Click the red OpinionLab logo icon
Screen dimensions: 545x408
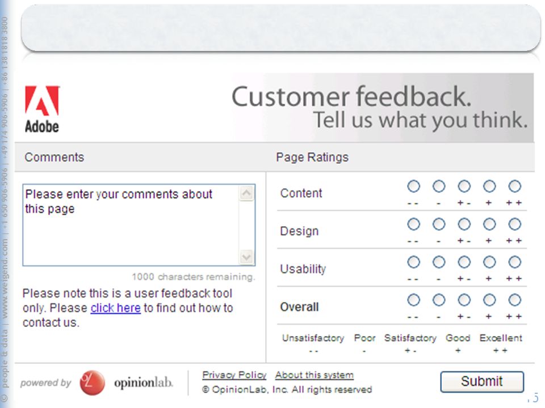click(x=92, y=382)
